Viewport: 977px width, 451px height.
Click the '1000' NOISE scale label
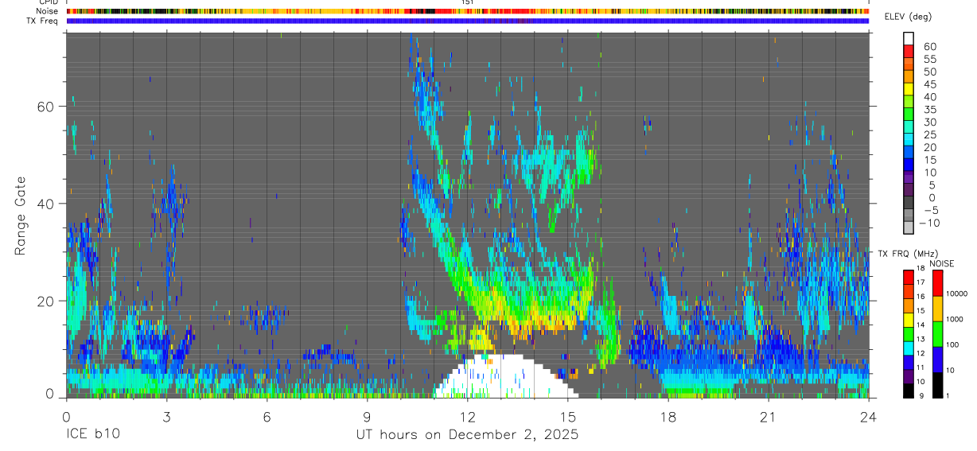(x=955, y=320)
